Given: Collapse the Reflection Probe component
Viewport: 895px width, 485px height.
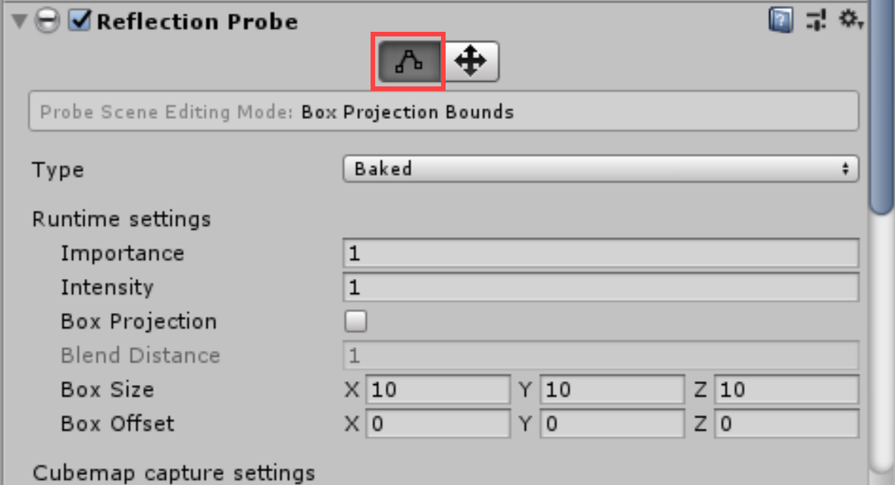Looking at the screenshot, I should [x=19, y=22].
